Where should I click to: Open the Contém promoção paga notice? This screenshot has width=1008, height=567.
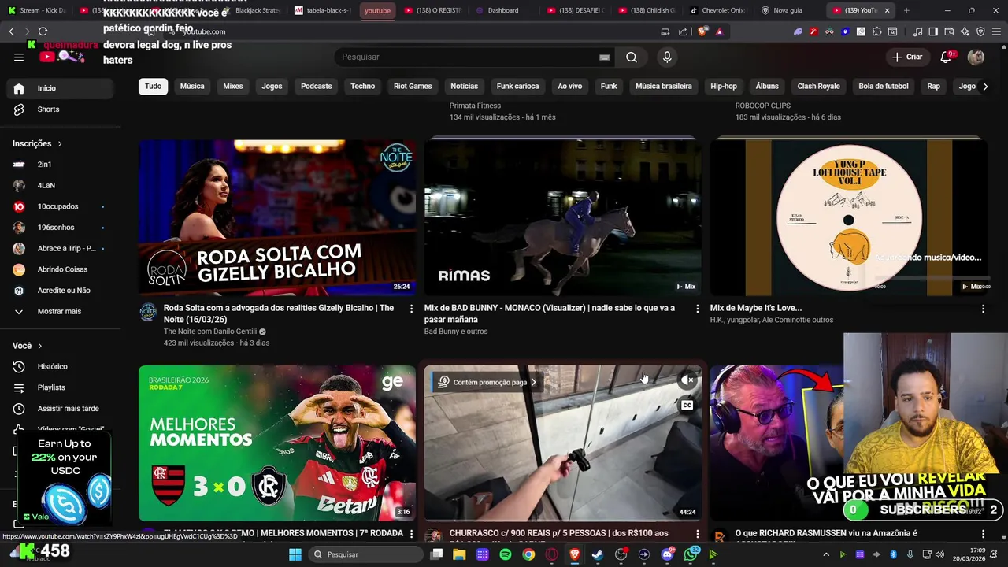(488, 382)
